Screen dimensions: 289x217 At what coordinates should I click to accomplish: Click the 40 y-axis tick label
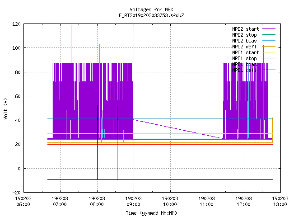[18, 120]
